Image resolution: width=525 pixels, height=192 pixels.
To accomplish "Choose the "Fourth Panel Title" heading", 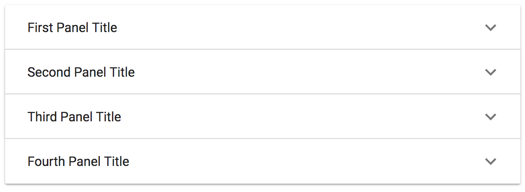I will (x=78, y=162).
